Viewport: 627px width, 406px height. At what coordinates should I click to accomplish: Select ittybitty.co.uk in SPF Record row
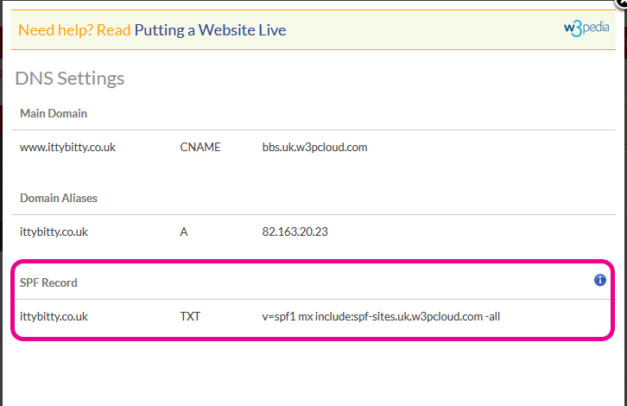click(54, 317)
